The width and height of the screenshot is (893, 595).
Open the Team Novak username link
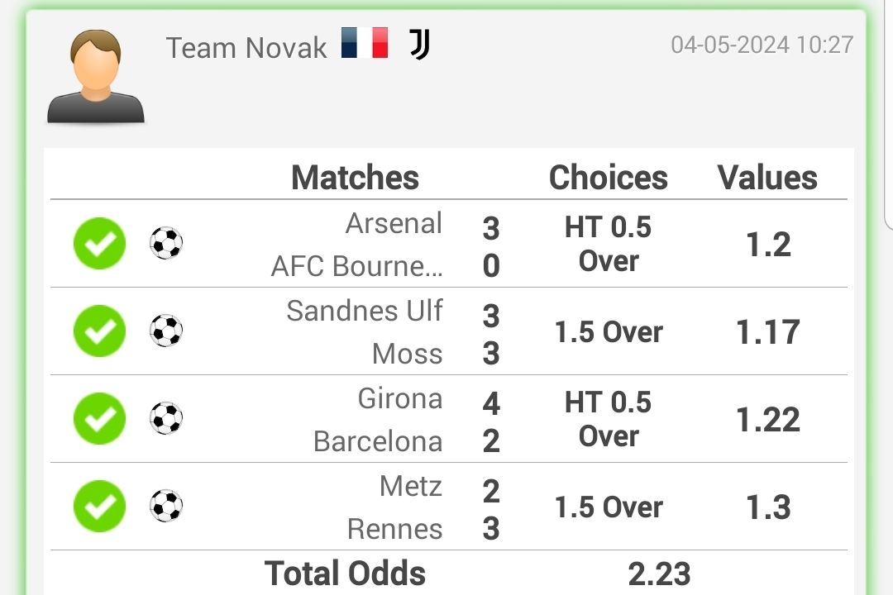pyautogui.click(x=246, y=47)
